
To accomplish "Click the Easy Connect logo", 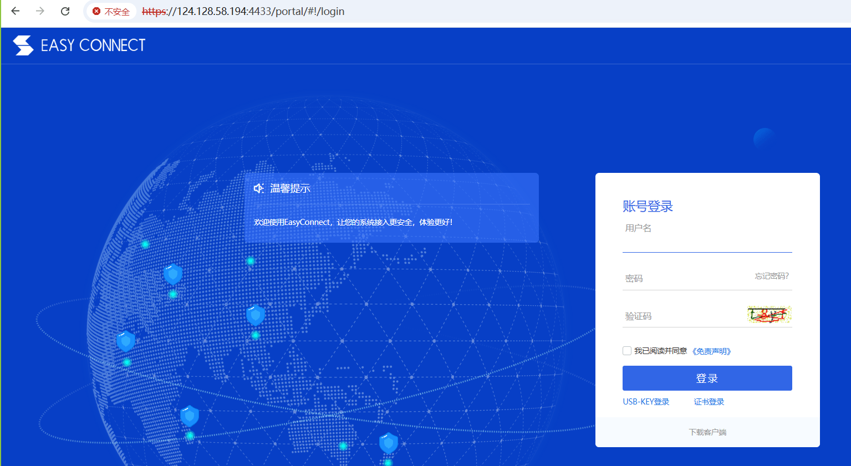I will [x=79, y=45].
